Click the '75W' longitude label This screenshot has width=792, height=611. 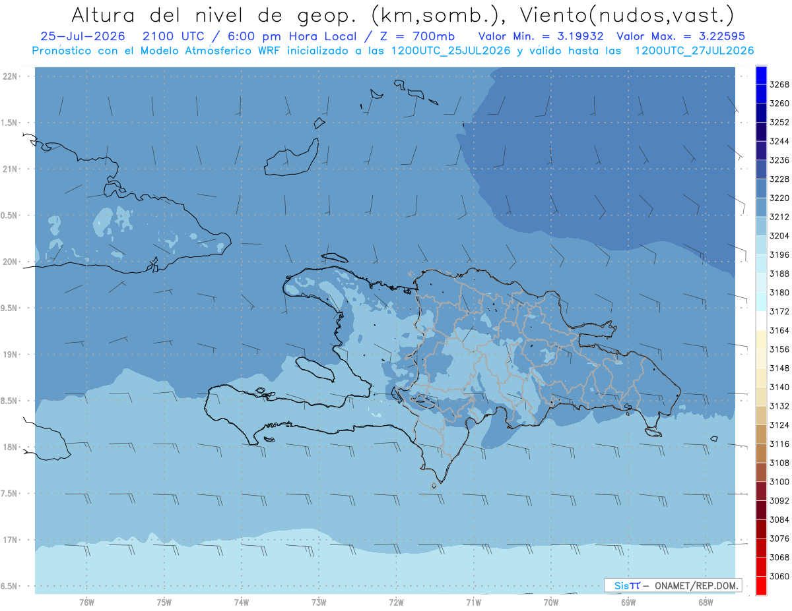click(164, 602)
